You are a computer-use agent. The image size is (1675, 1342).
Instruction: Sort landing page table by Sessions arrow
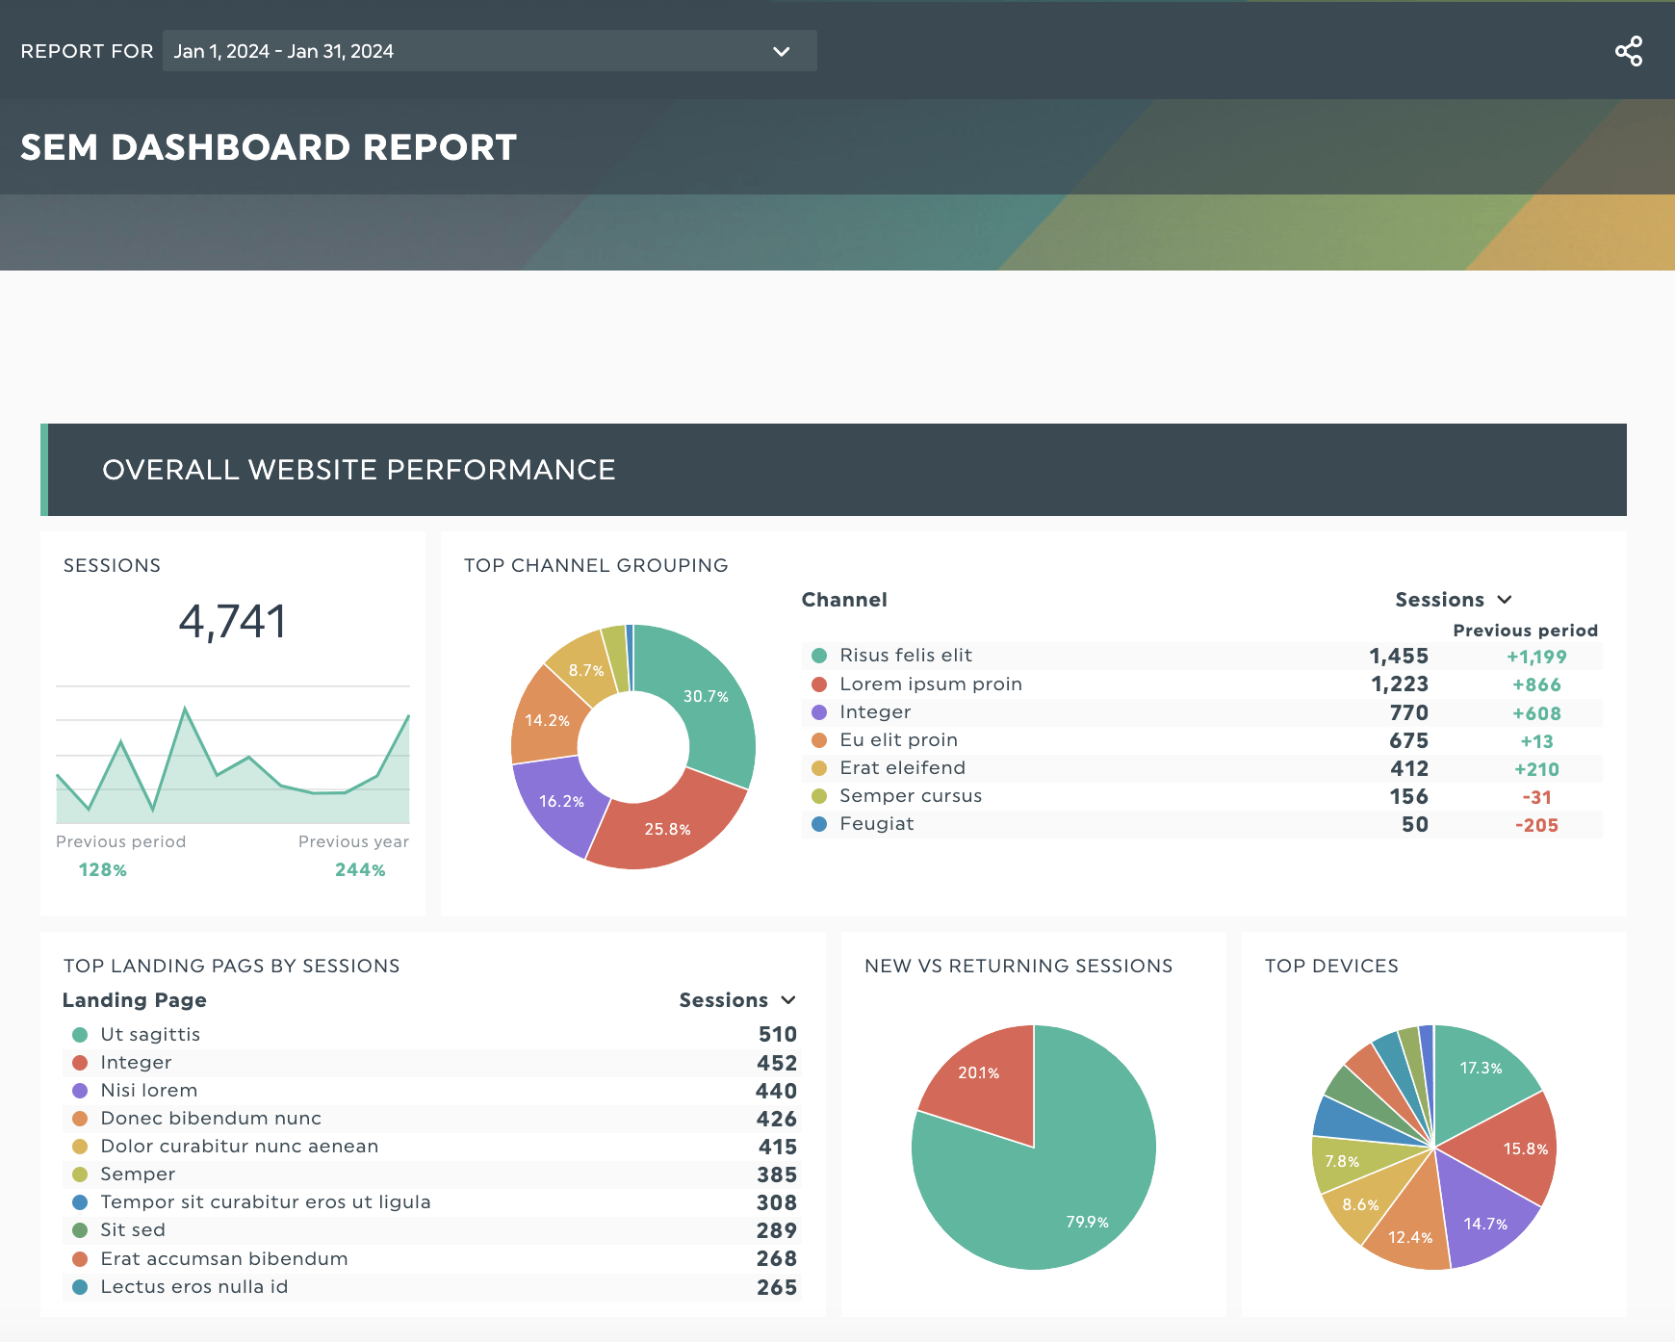[x=788, y=1000]
